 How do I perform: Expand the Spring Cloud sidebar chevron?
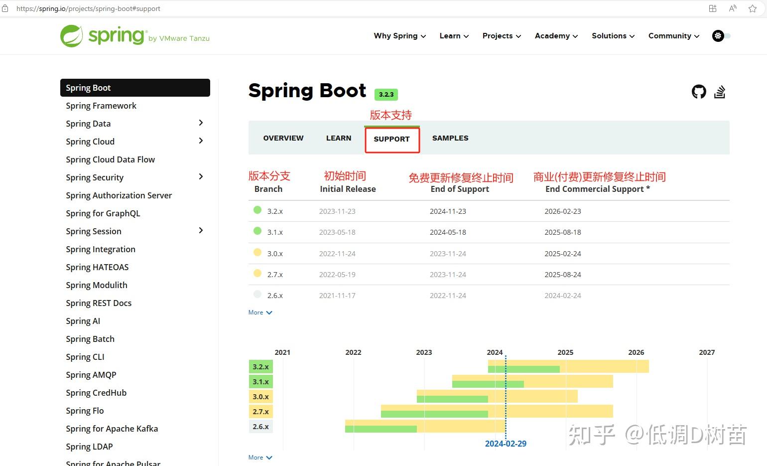(201, 141)
